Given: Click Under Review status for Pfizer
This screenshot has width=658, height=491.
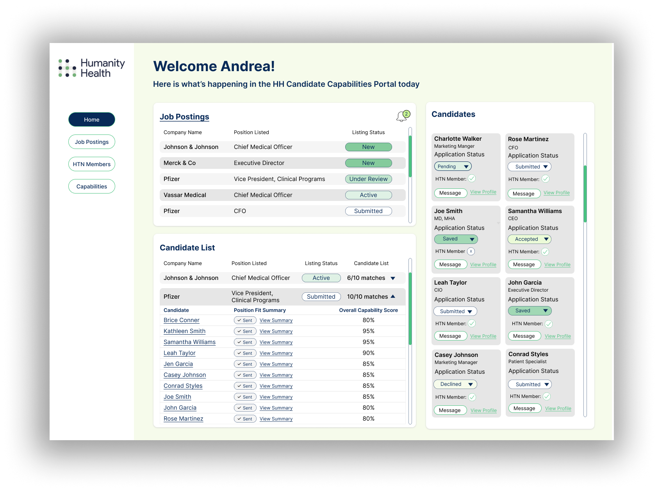Looking at the screenshot, I should tap(368, 179).
